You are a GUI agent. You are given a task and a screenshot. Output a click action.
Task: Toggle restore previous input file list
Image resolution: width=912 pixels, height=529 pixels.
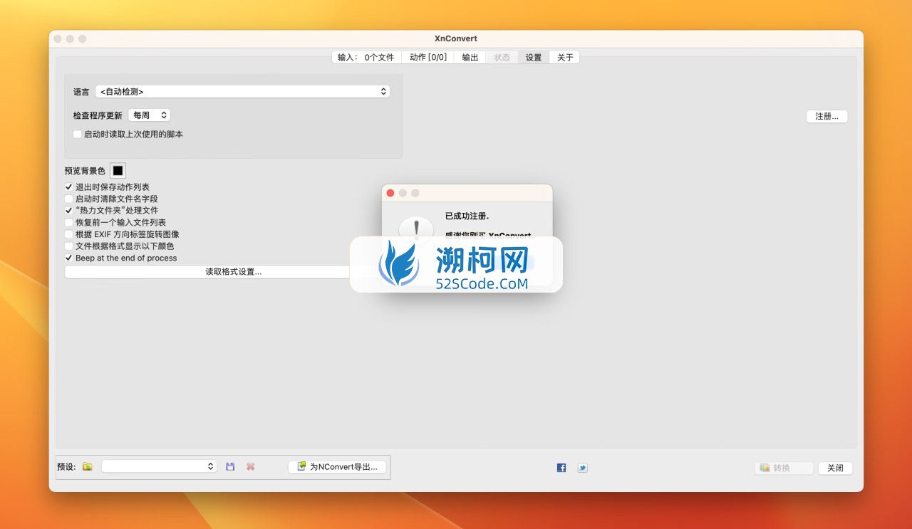69,222
